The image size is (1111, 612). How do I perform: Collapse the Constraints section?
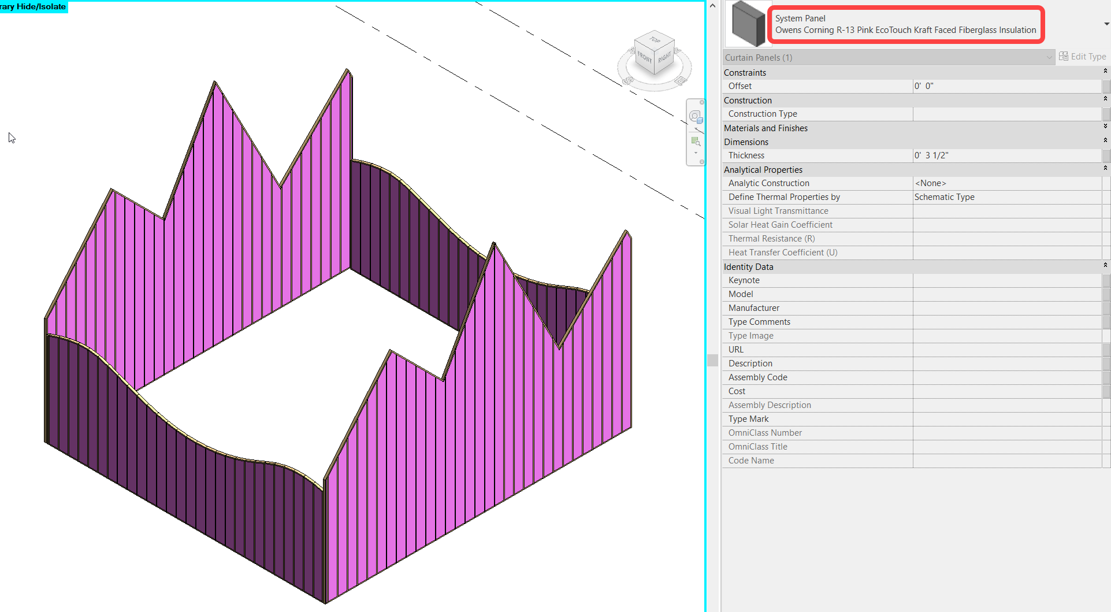coord(1105,72)
